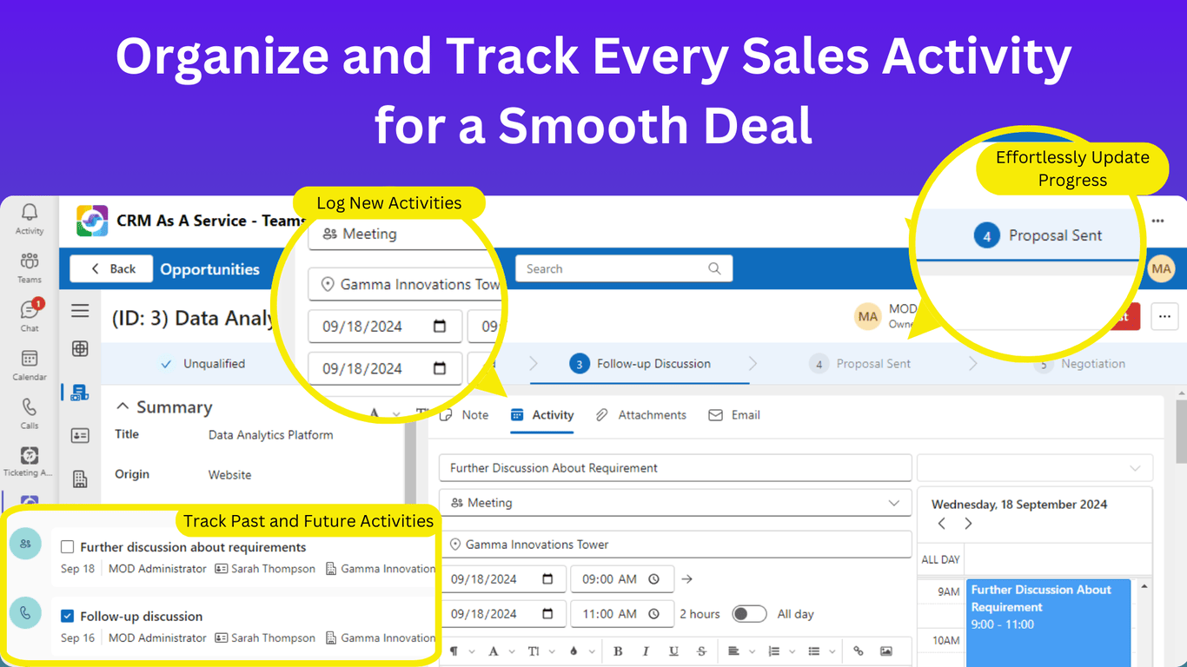Viewport: 1187px width, 667px height.
Task: Click the Search input field
Action: coord(624,268)
